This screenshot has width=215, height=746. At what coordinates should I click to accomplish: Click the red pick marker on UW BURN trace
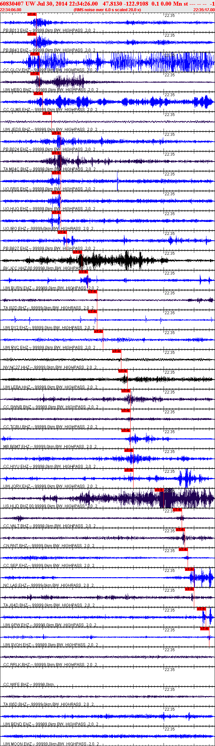(x=83, y=272)
